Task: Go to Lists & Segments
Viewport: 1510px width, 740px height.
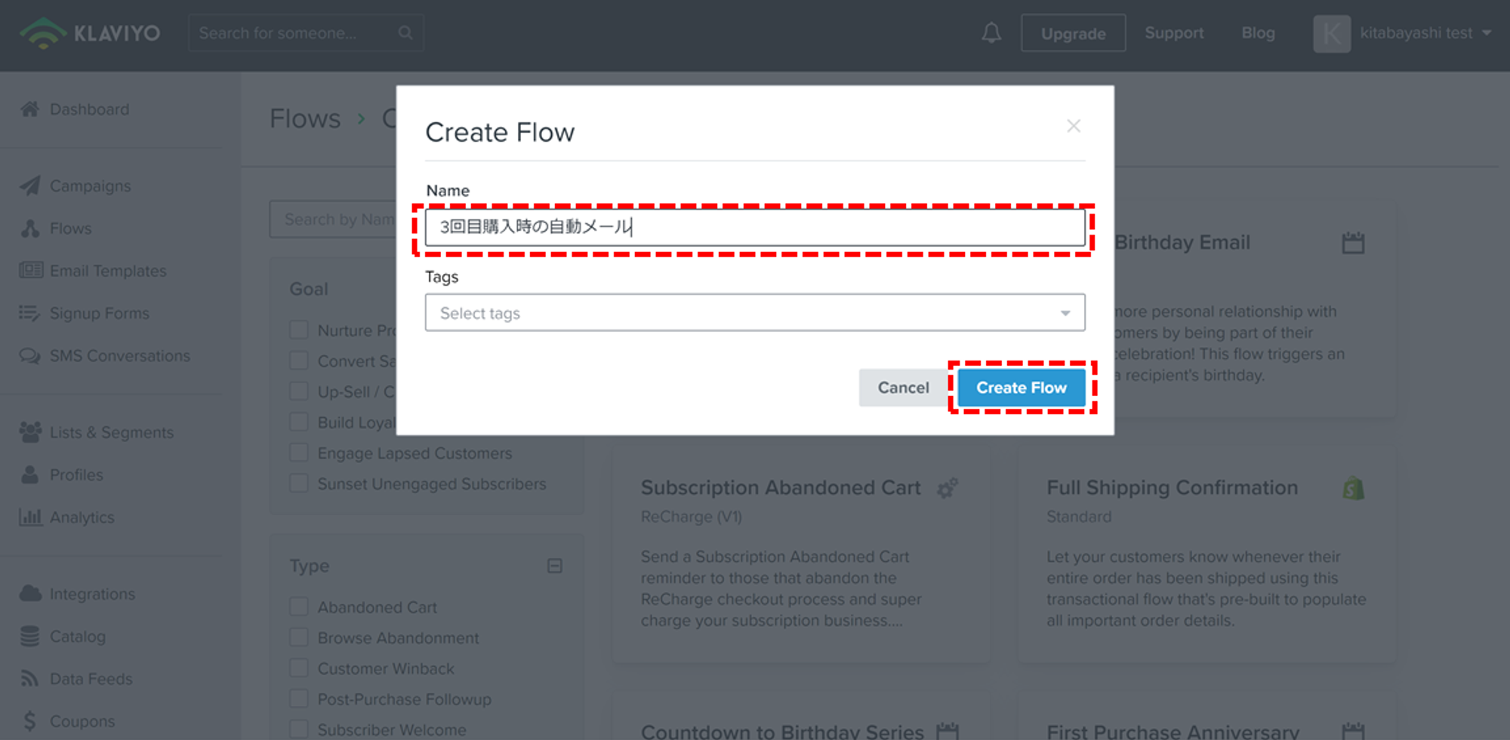Action: (x=111, y=432)
